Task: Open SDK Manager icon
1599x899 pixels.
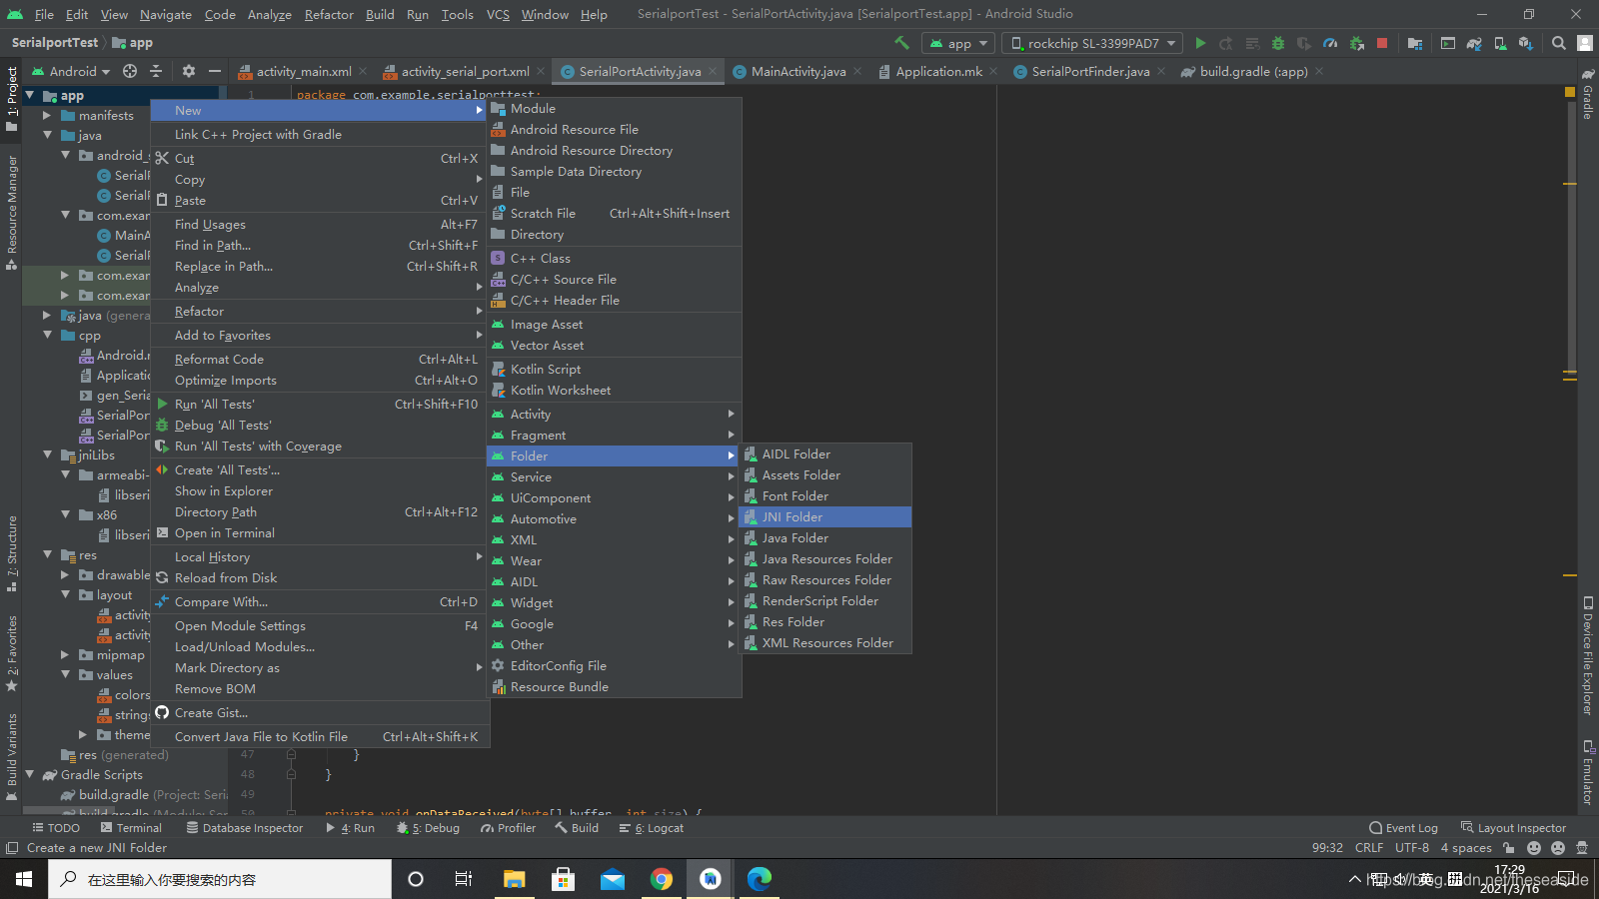Action: pyautogui.click(x=1526, y=43)
